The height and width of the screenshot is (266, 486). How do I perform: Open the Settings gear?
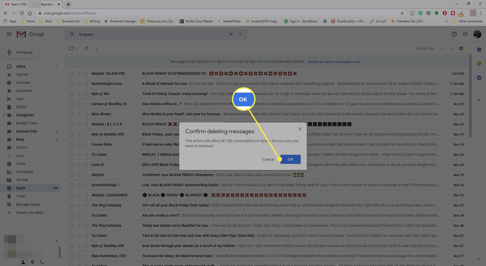pyautogui.click(x=461, y=48)
